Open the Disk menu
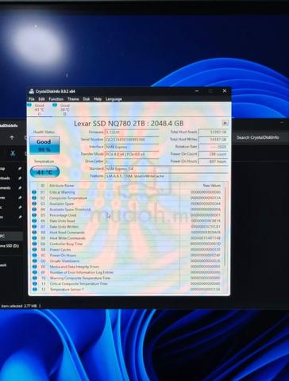The image size is (289, 381). pos(87,99)
